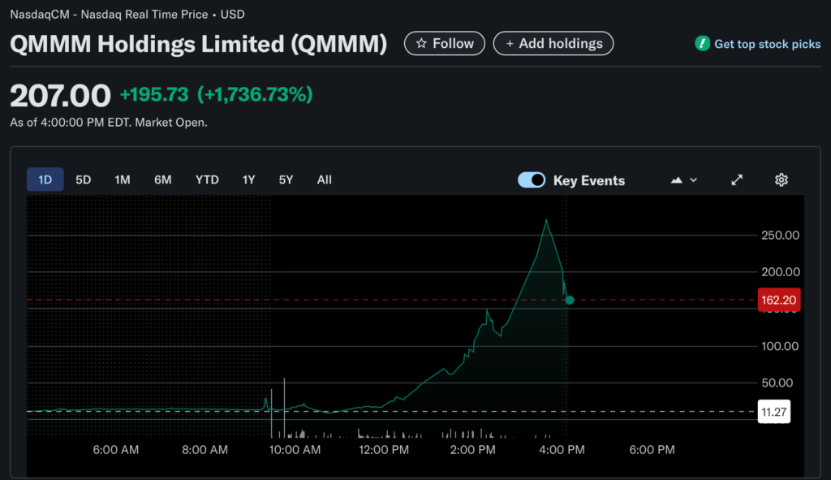The height and width of the screenshot is (480, 831).
Task: Click the red 162.20 price label
Action: pos(778,300)
